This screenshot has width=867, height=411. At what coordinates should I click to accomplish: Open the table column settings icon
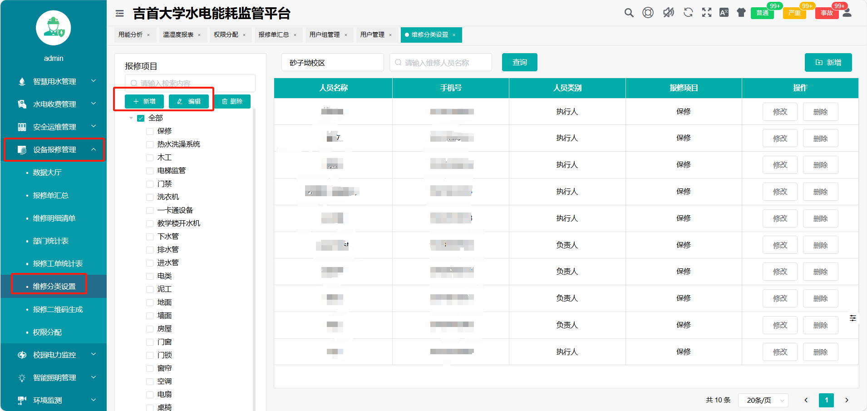(853, 318)
